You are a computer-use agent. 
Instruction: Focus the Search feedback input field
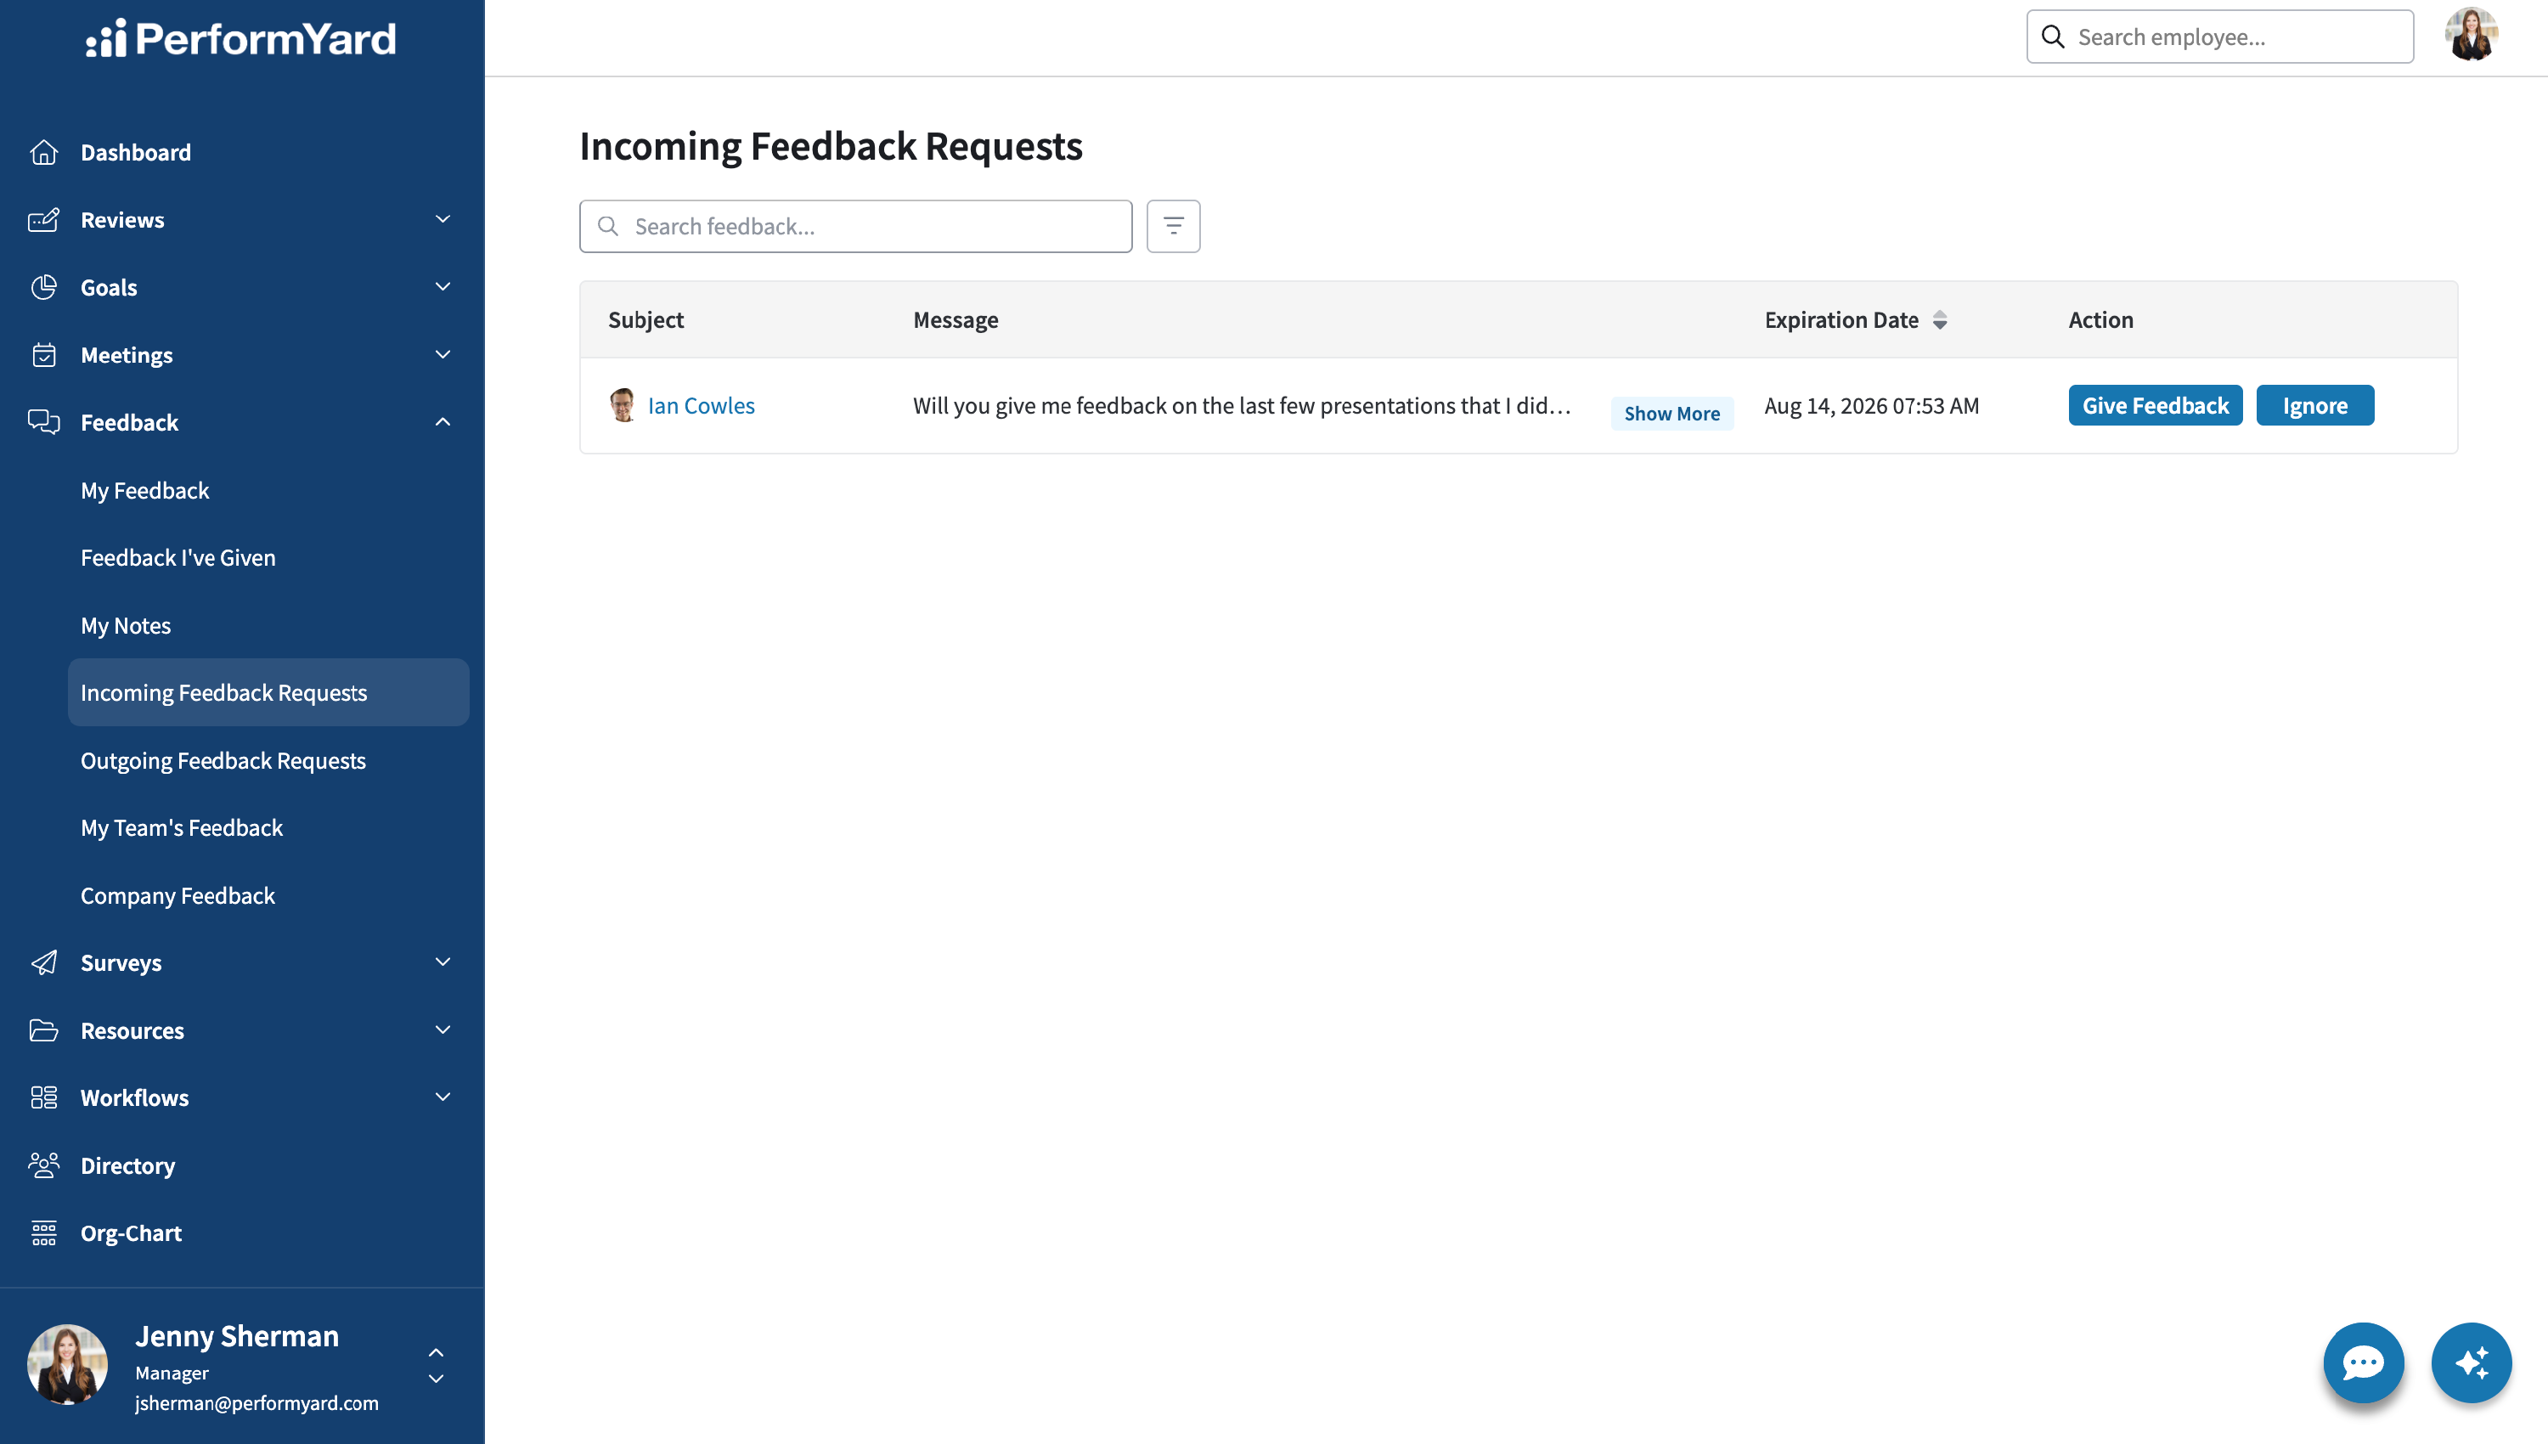coord(854,226)
